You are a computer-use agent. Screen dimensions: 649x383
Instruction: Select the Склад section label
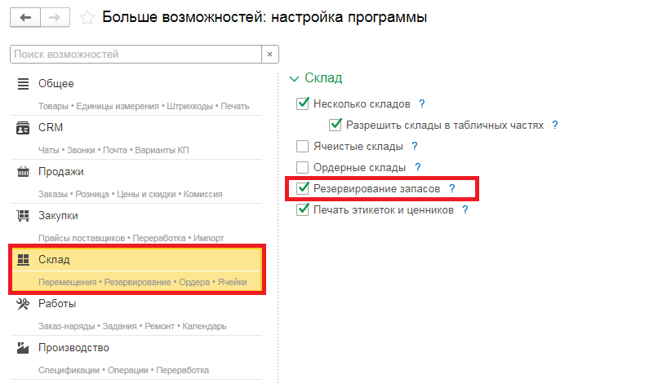(54, 259)
